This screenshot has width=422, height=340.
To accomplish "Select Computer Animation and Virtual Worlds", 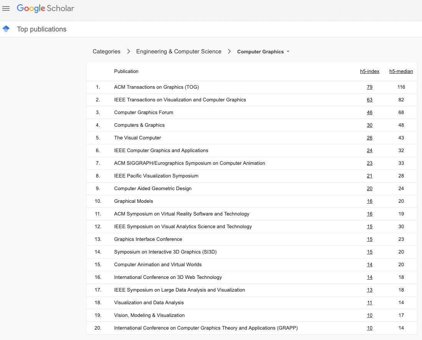I will [158, 264].
